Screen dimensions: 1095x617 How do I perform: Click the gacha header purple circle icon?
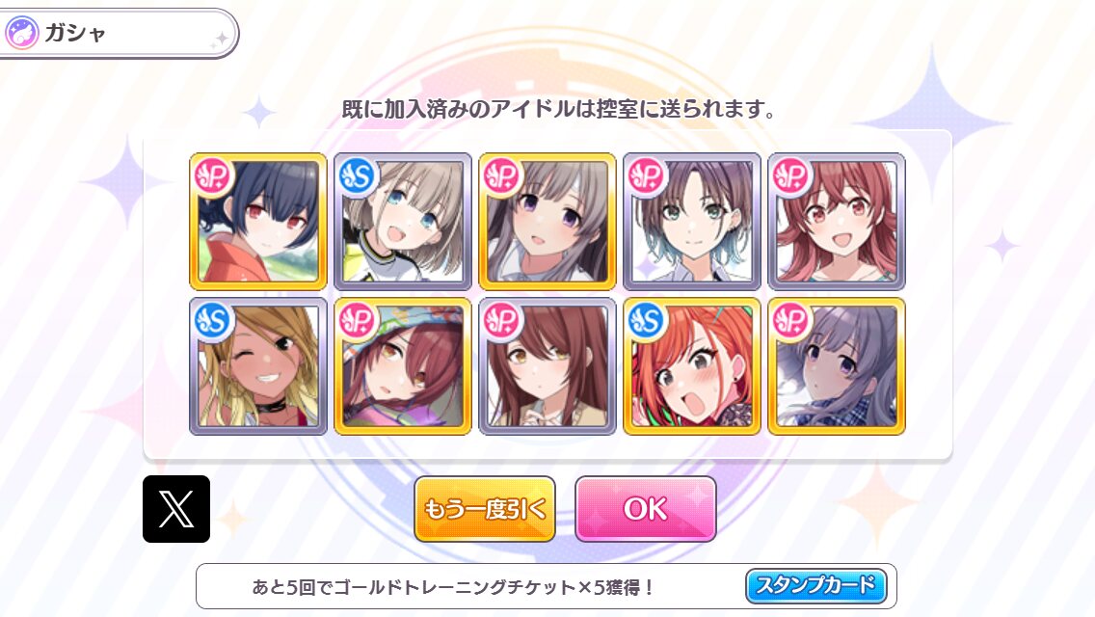point(21,33)
